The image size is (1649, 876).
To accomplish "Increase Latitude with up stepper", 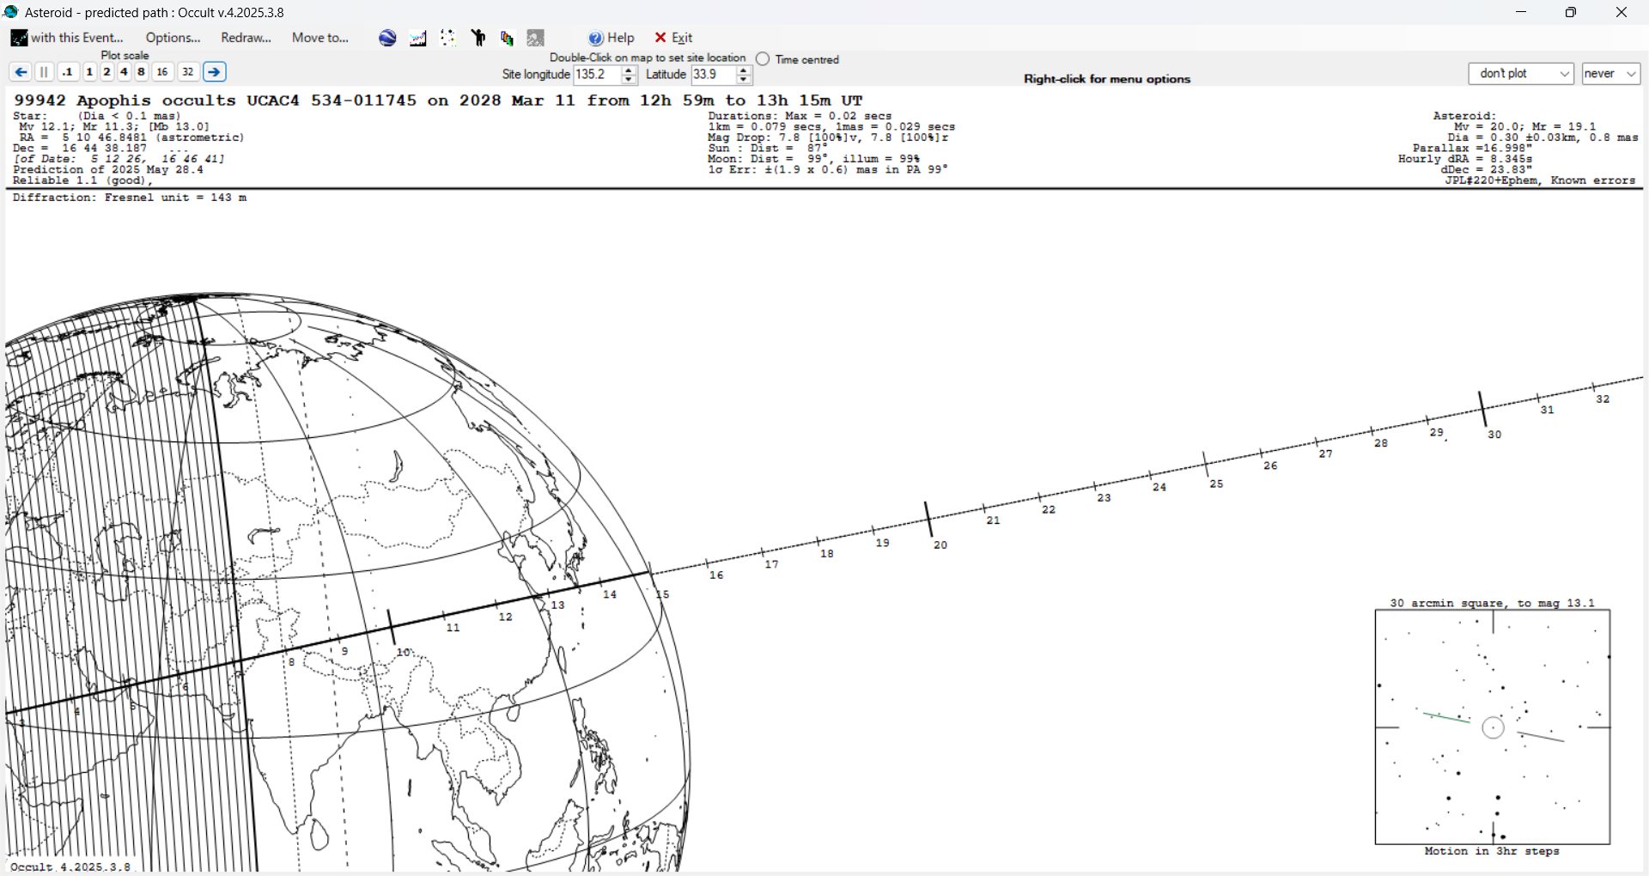I will tap(744, 70).
